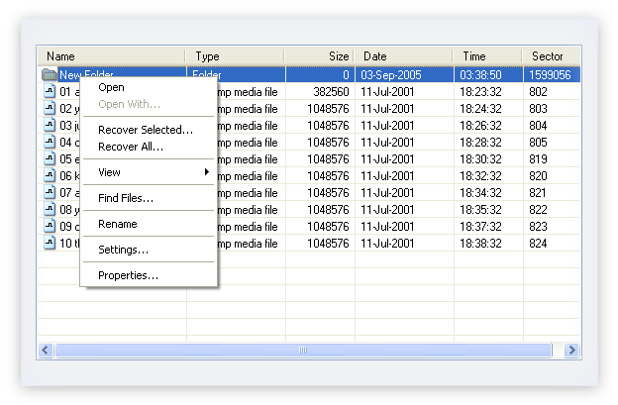This screenshot has height=405, width=618.
Task: Click time value 18:32:32
Action: tap(480, 176)
